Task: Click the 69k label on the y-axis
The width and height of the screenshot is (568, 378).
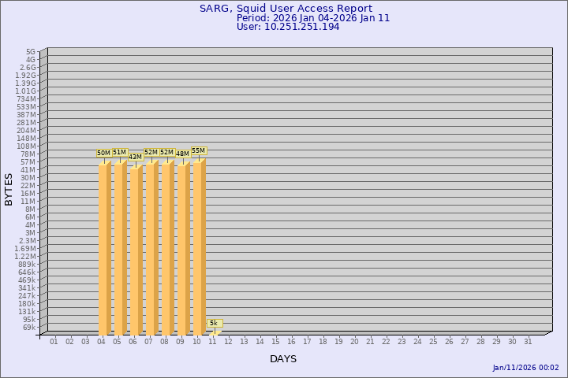Action: point(28,327)
